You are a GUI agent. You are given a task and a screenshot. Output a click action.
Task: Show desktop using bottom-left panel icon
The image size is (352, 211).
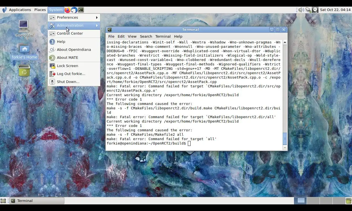point(3,201)
